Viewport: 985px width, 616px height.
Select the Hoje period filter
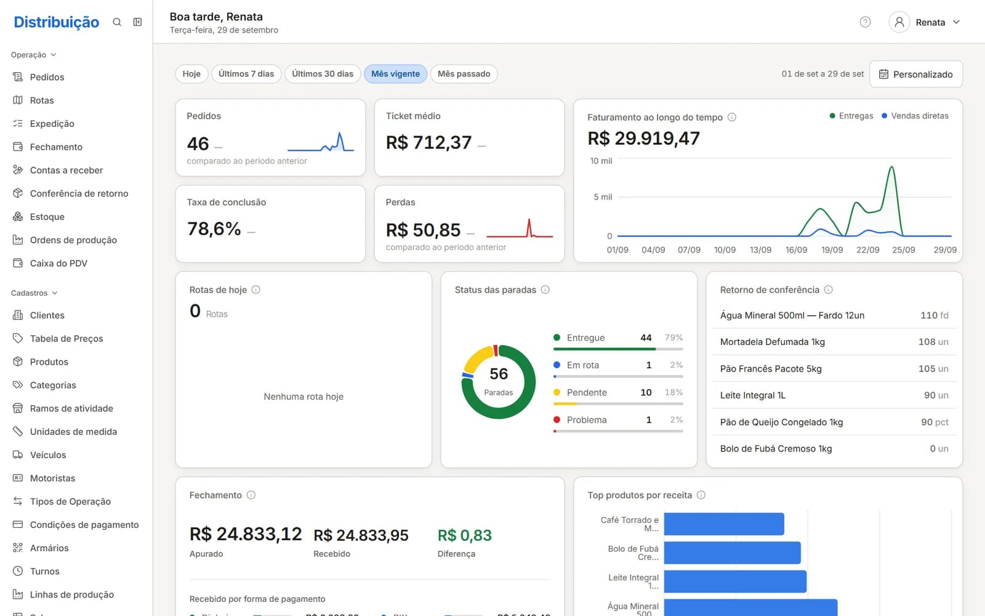[191, 74]
